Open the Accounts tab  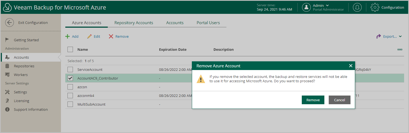175,23
